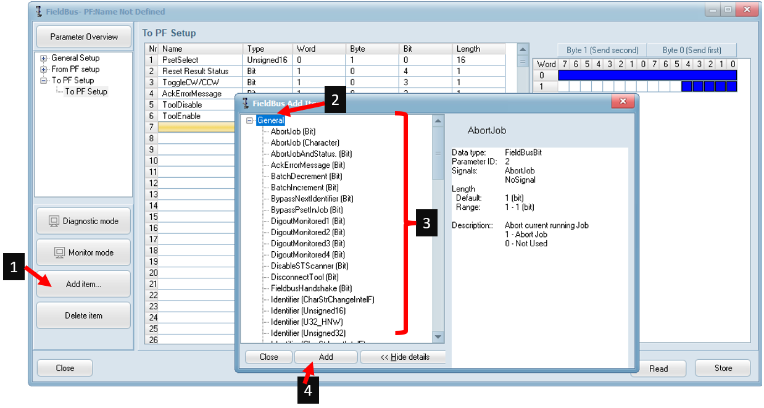Select Identifier (Unsigned32) item
Image resolution: width=764 pixels, height=408 pixels.
tap(308, 333)
